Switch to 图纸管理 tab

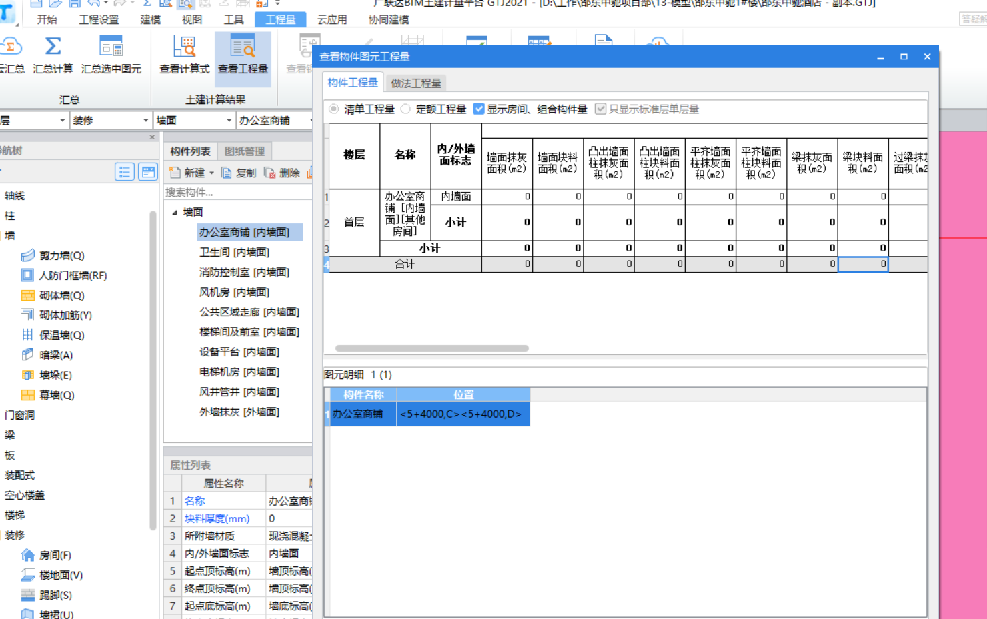(245, 151)
